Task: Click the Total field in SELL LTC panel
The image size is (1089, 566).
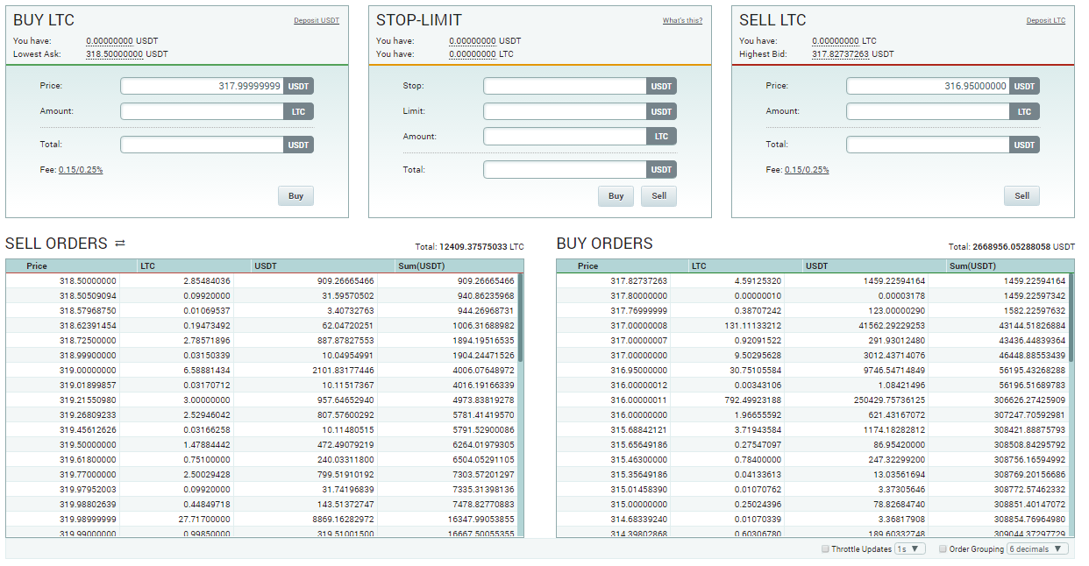Action: click(x=929, y=145)
